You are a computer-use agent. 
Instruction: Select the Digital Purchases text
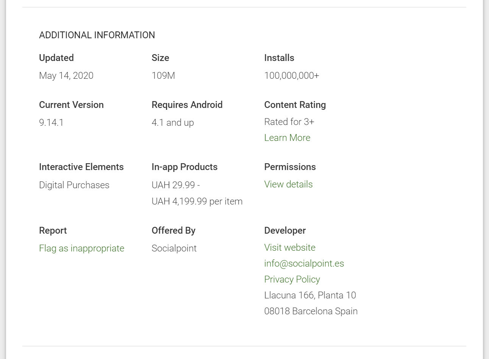[x=74, y=185]
